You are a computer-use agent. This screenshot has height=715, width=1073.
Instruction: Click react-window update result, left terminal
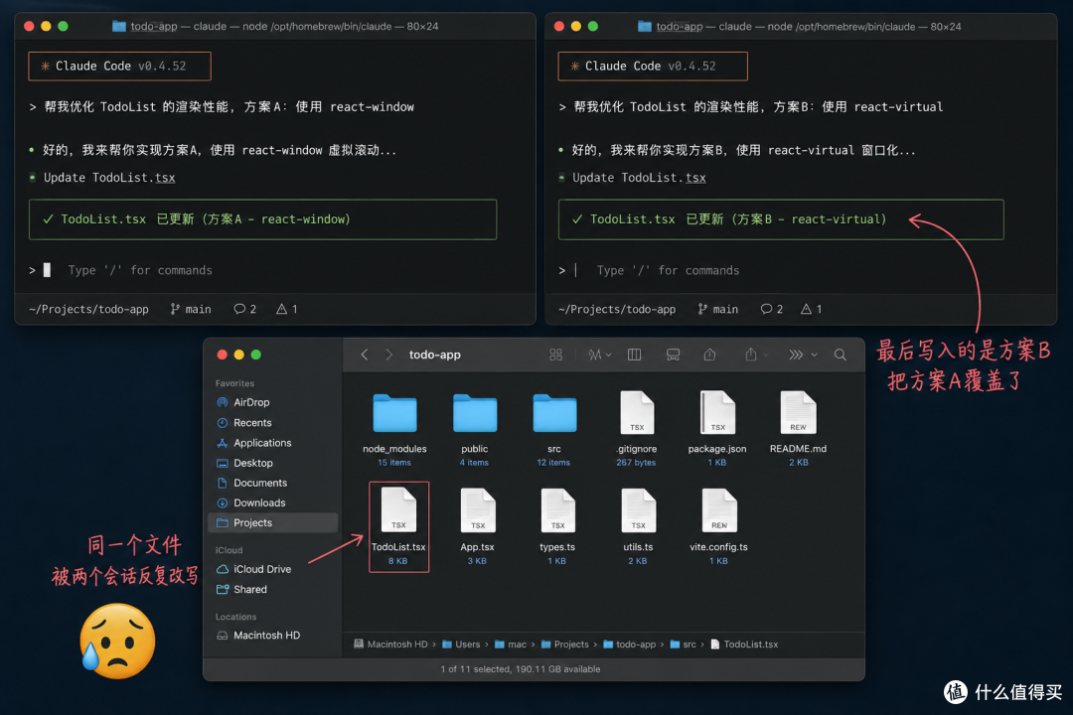tap(262, 219)
